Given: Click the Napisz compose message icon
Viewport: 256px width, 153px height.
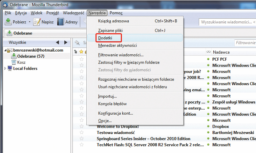Looking at the screenshot, I should (37, 22).
